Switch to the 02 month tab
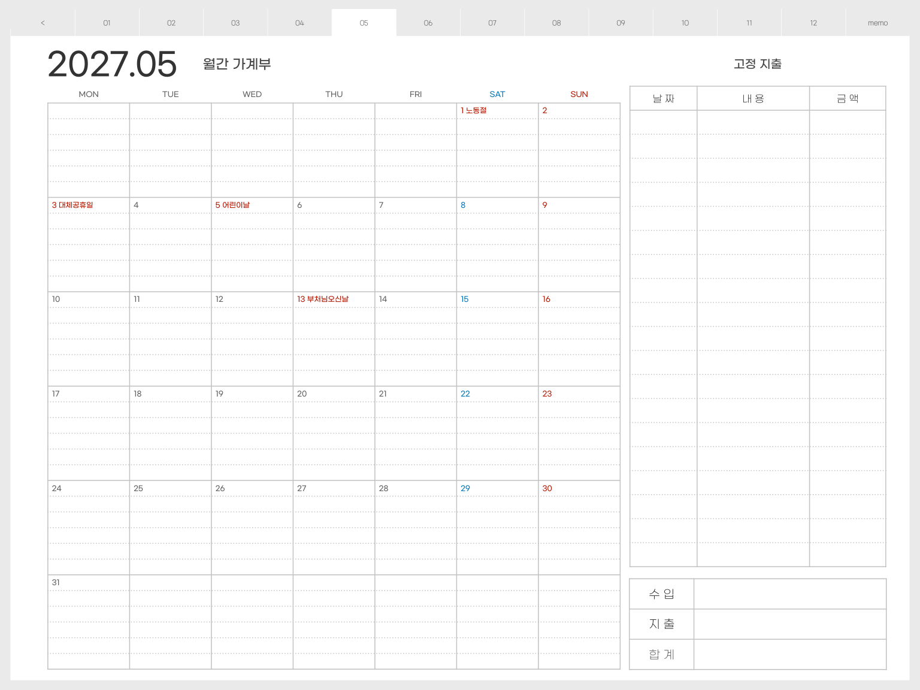This screenshot has width=920, height=690. pos(171,23)
